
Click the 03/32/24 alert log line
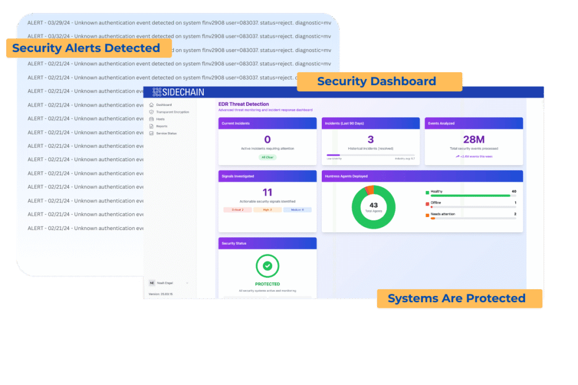pos(179,36)
